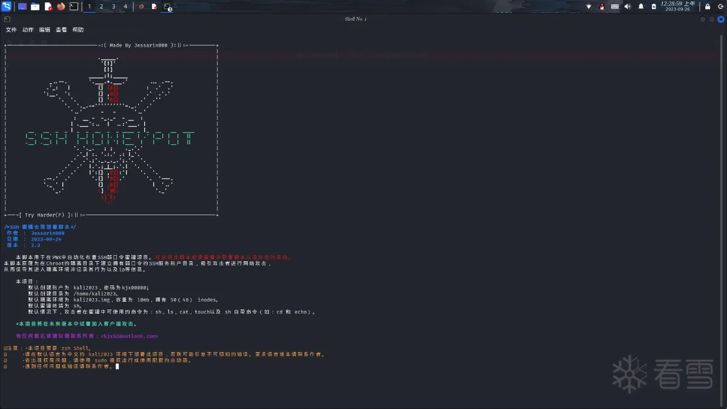Open the volume control tray icon
Viewport: 727px width, 409px height.
point(628,7)
